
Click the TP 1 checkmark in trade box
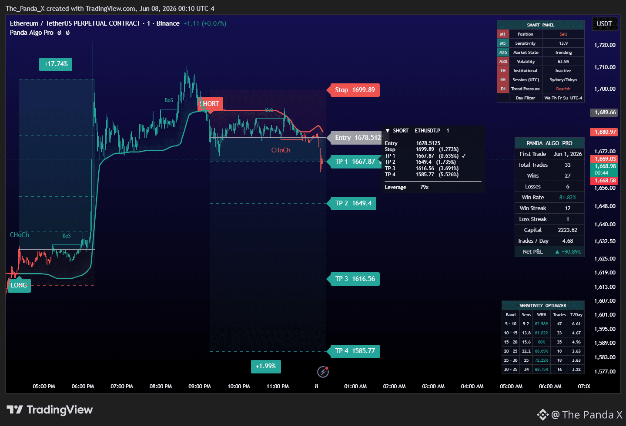coord(464,155)
